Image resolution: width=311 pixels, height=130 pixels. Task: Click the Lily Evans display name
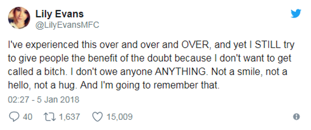[59, 14]
